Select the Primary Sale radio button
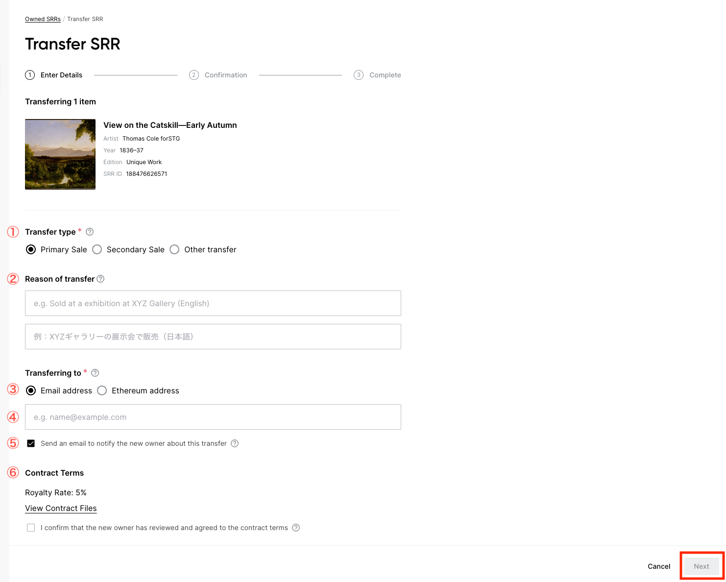 31,249
